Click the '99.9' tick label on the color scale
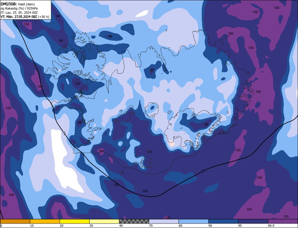 coord(271,226)
